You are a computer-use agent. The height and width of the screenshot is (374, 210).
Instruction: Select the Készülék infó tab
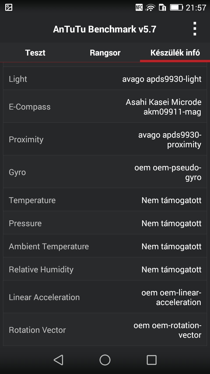(x=175, y=53)
